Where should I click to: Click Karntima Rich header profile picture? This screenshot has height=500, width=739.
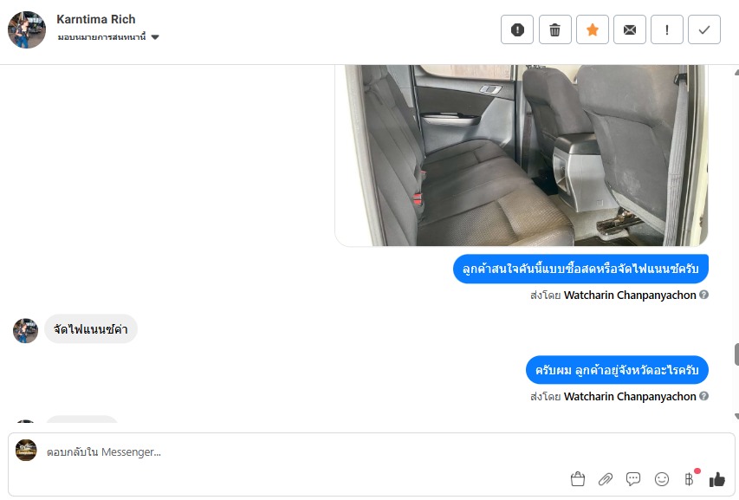(27, 29)
